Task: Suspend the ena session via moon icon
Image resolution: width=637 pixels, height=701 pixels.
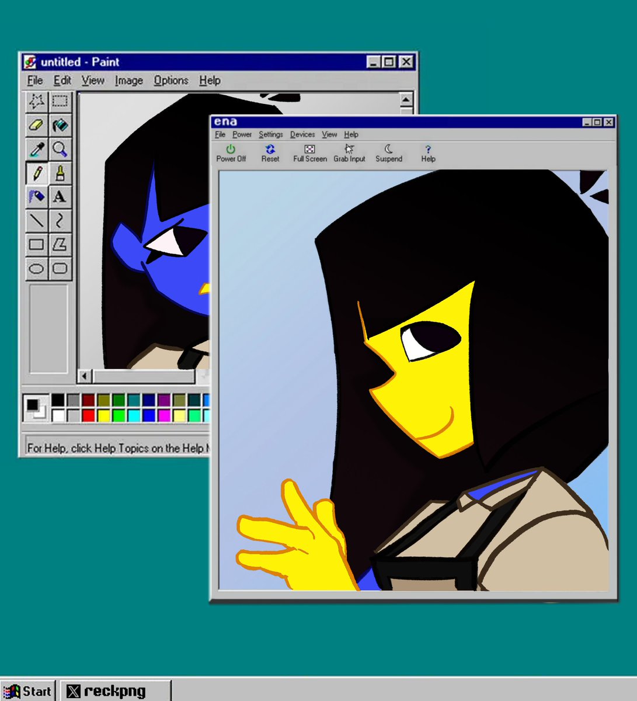Action: 389,154
